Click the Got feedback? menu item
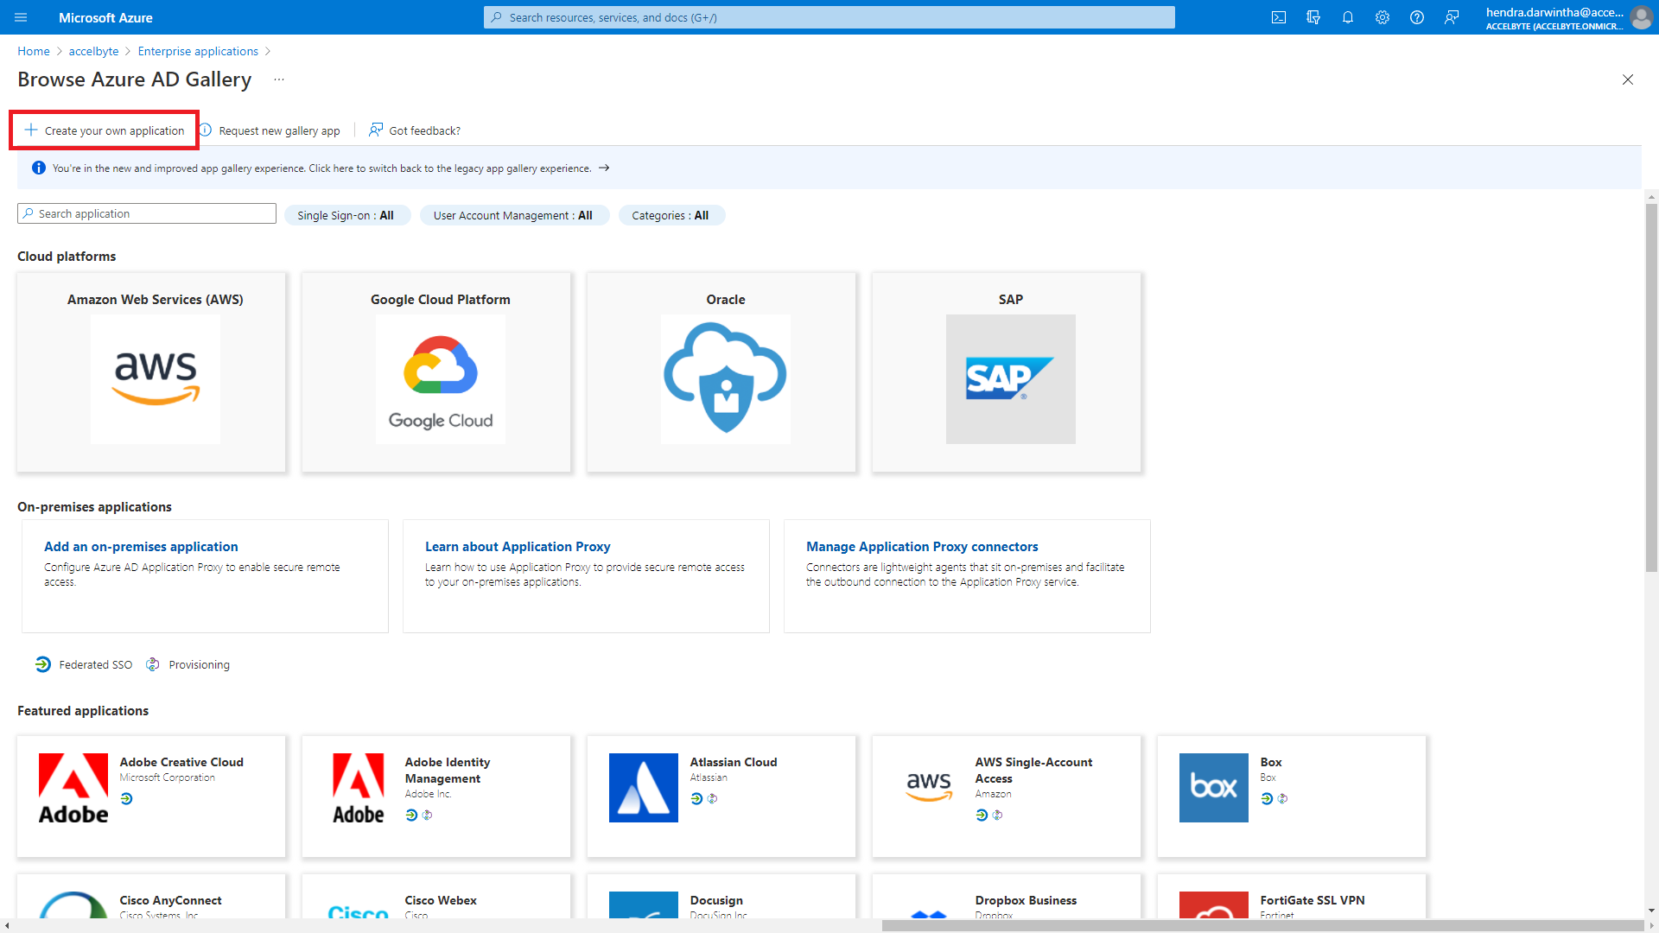 point(414,130)
